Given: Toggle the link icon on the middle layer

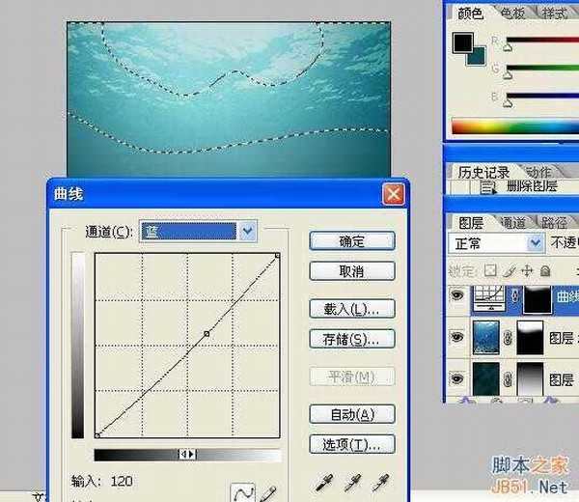Looking at the screenshot, I should 508,338.
